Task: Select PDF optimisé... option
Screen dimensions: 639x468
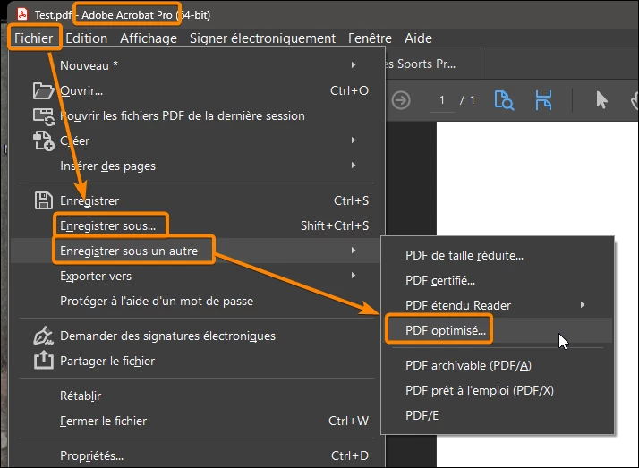Action: (x=498, y=330)
